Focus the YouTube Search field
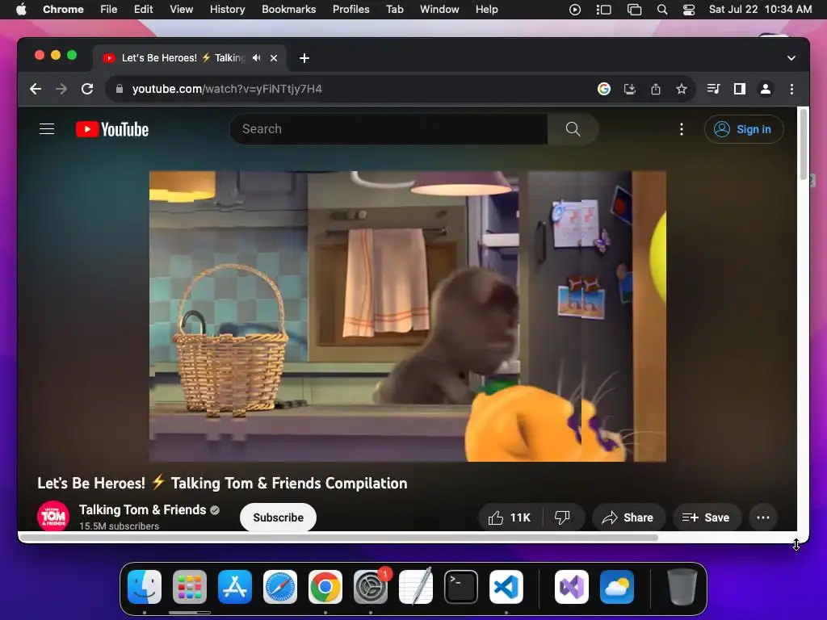 [x=388, y=129]
